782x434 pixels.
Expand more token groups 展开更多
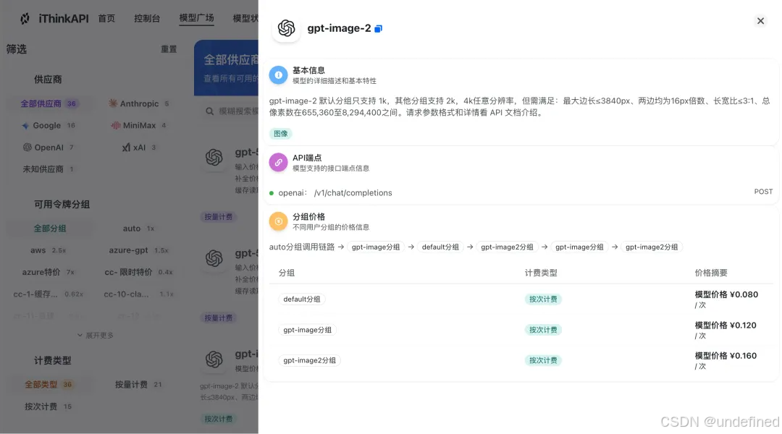[x=96, y=336]
